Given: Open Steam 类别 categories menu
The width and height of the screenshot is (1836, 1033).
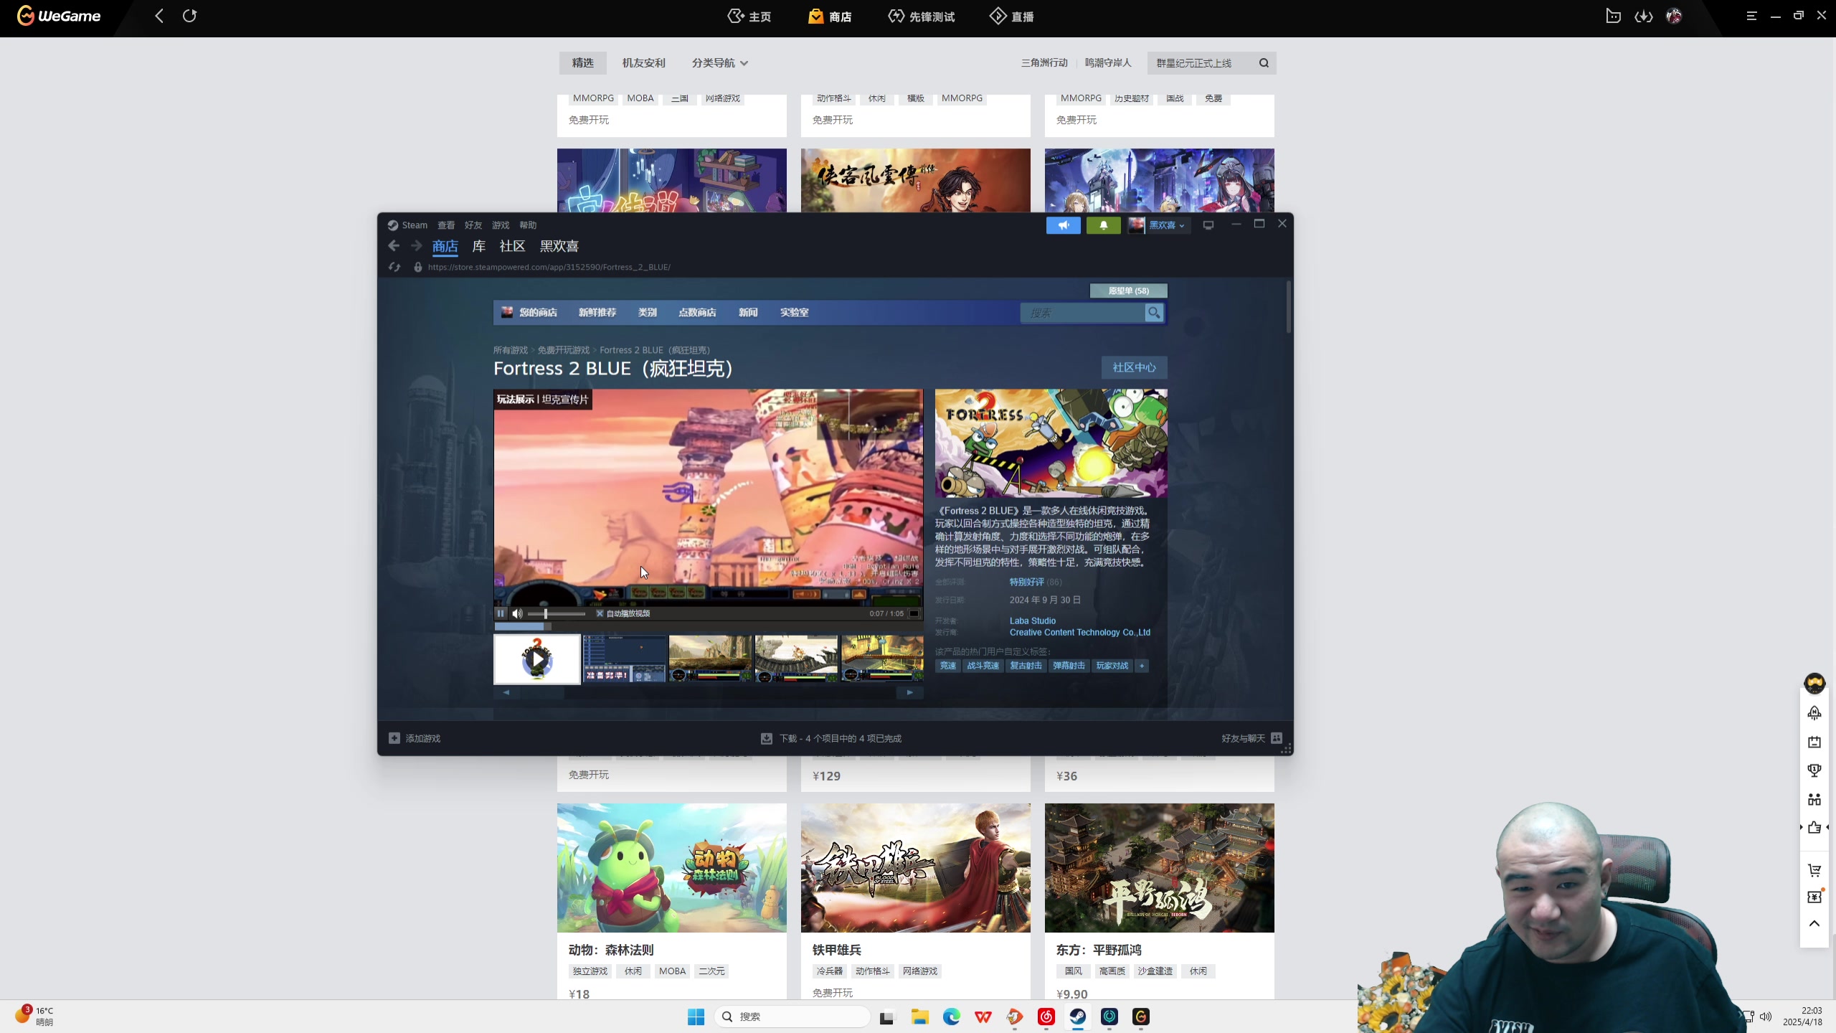Looking at the screenshot, I should point(648,313).
